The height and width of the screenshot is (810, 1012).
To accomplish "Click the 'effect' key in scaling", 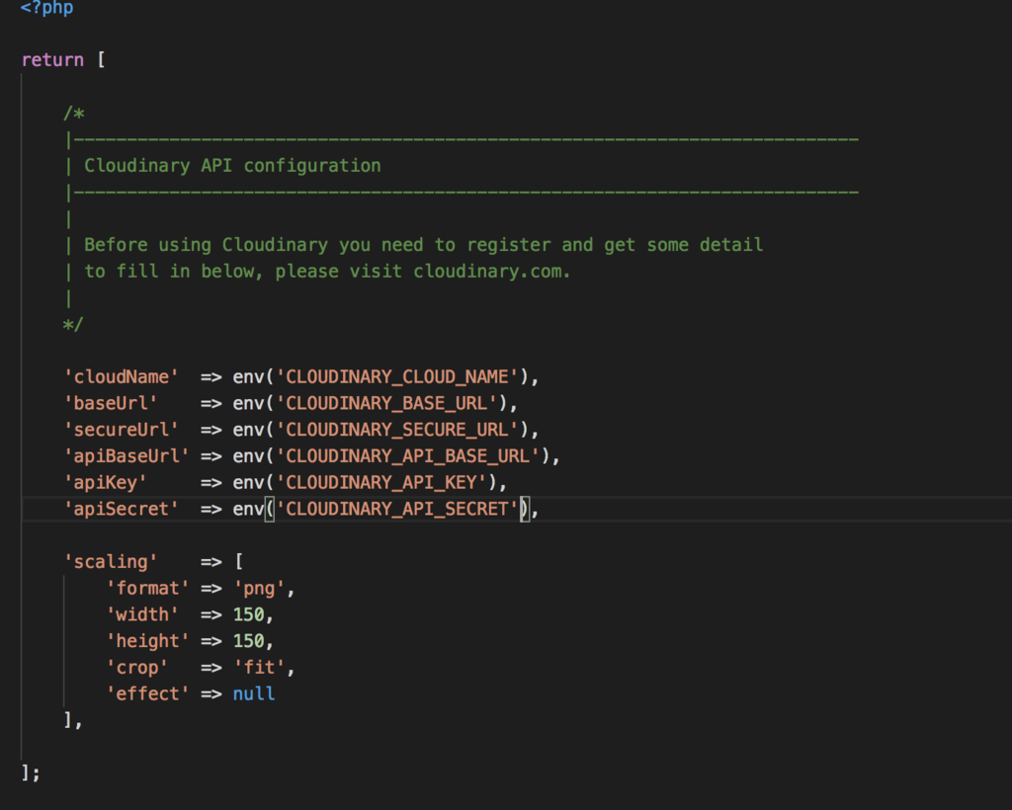I will [148, 693].
